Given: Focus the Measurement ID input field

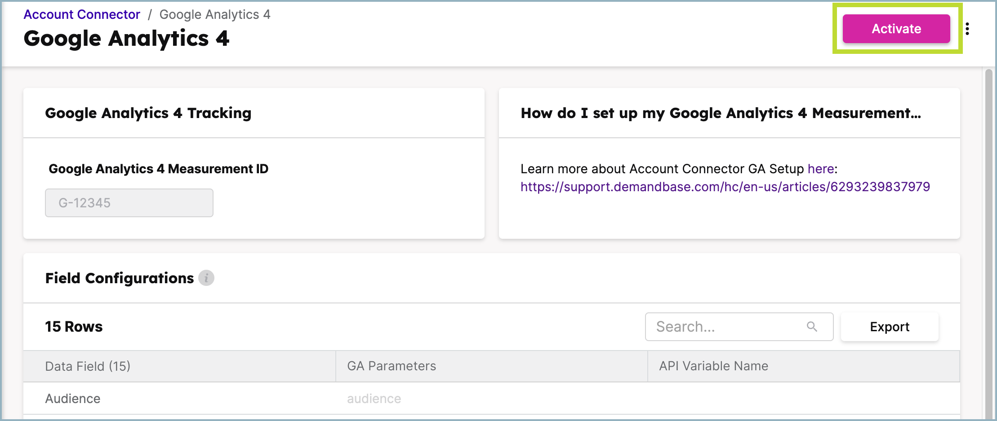Looking at the screenshot, I should click(x=129, y=203).
